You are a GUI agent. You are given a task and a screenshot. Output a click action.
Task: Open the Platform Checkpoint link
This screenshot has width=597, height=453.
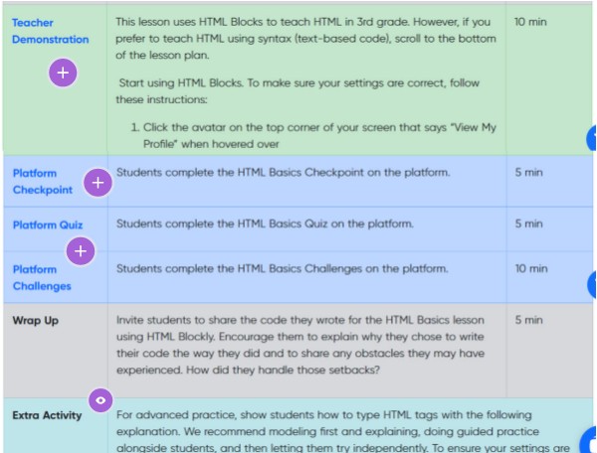42,181
